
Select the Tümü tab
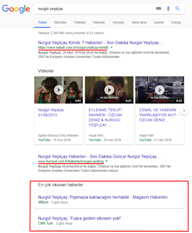[x=42, y=22]
